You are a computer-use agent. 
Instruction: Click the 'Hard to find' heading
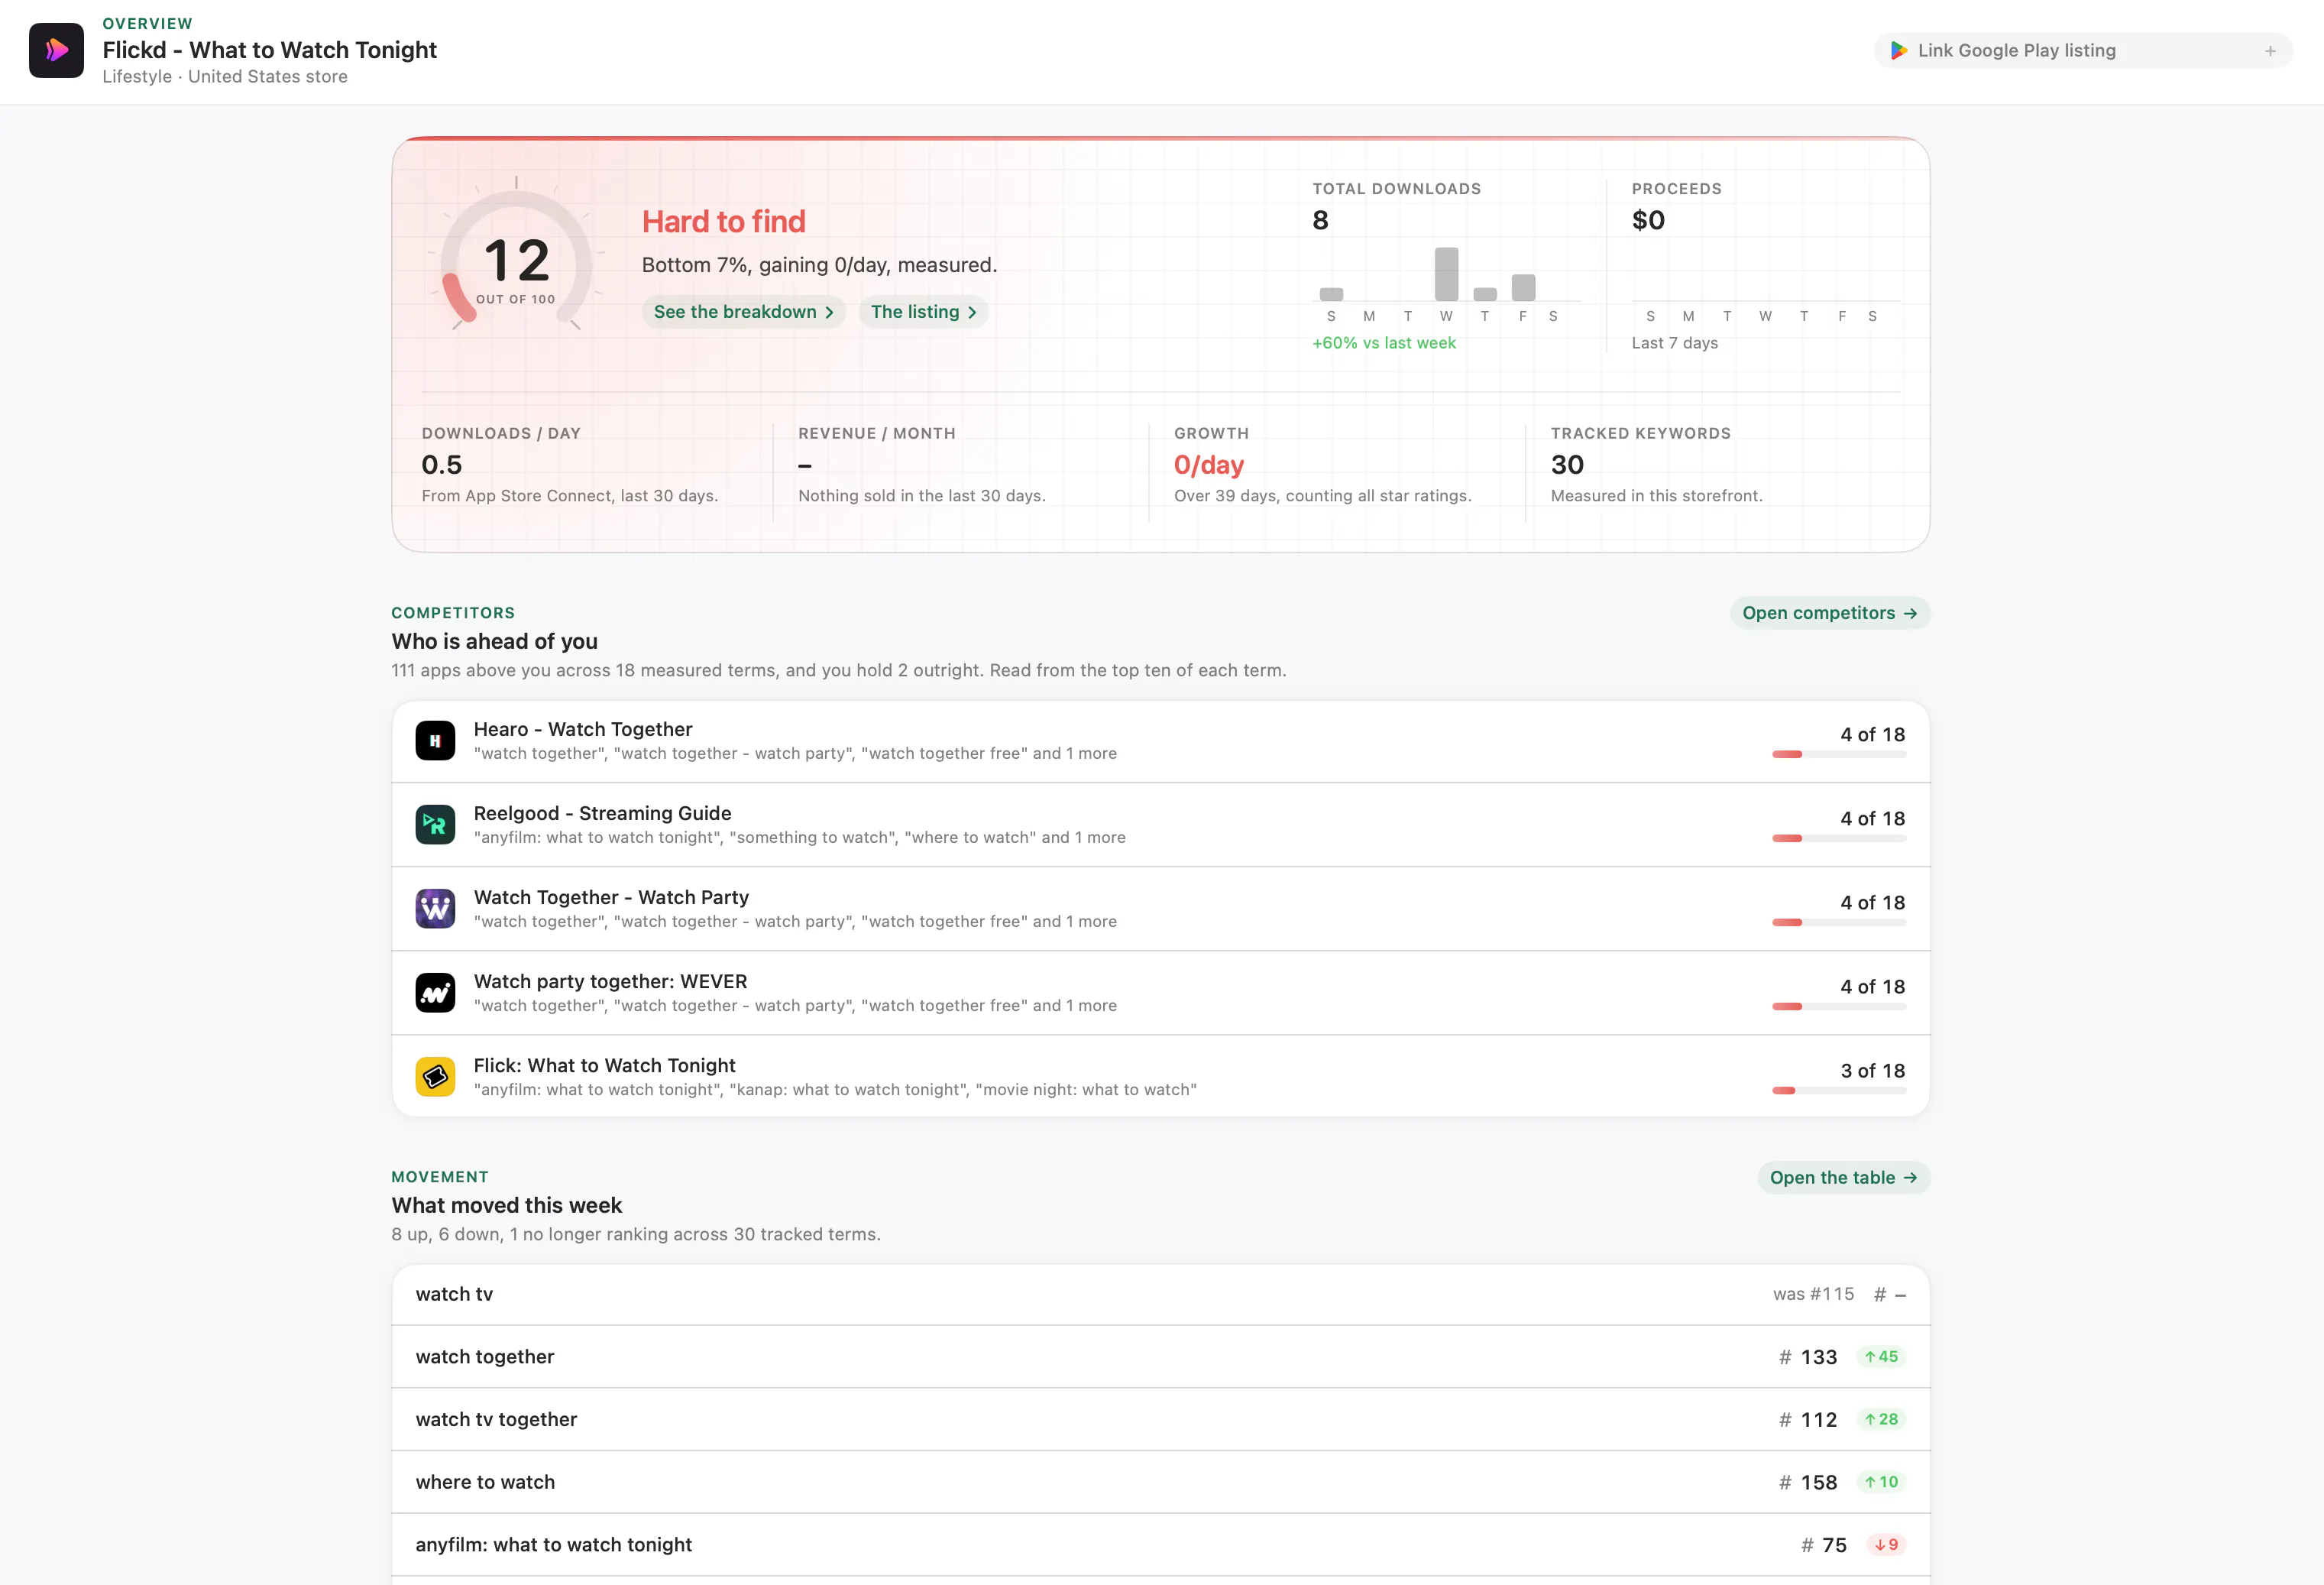[x=723, y=221]
